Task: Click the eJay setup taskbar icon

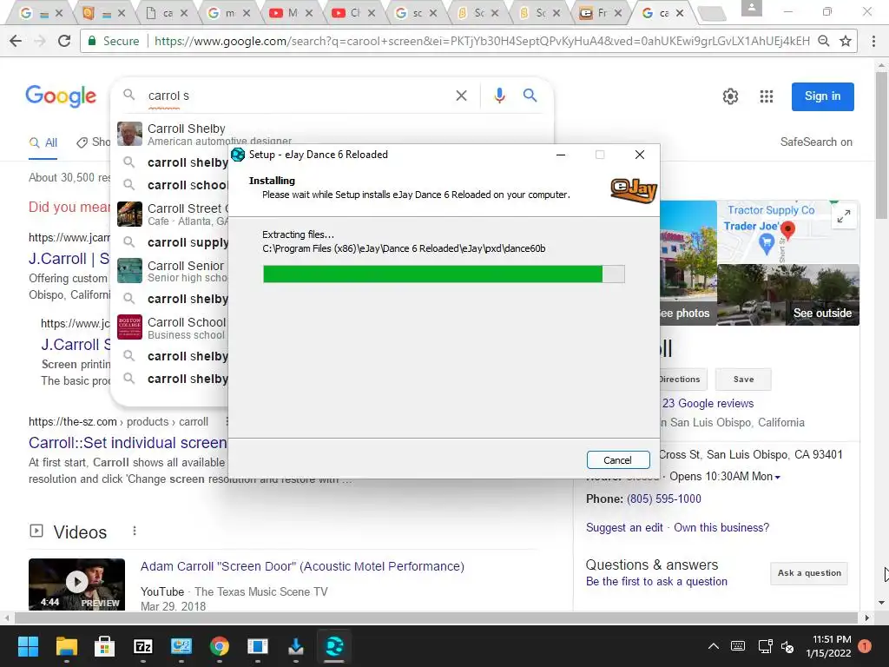Action: pos(334,646)
